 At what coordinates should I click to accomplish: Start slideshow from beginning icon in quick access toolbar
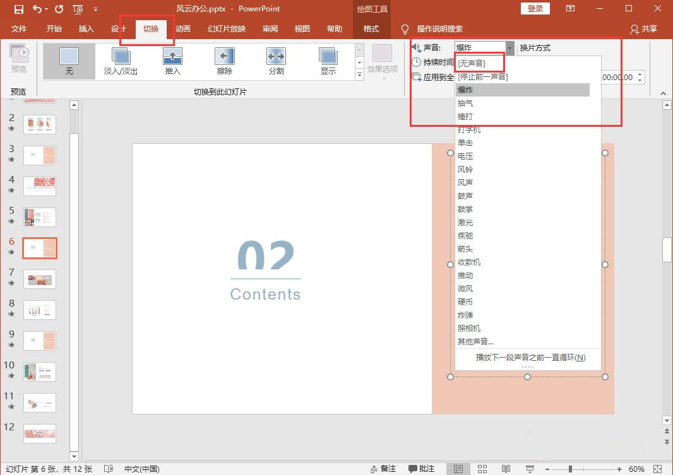tap(78, 9)
